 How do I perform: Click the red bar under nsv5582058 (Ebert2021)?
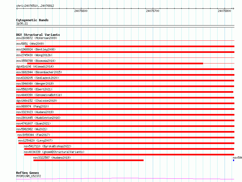(x=125, y=92)
